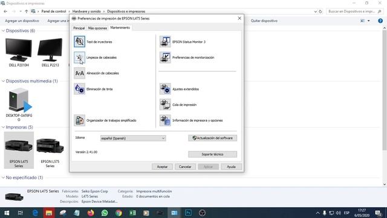Click Actualización del software button
The image size is (387, 218).
tap(212, 138)
